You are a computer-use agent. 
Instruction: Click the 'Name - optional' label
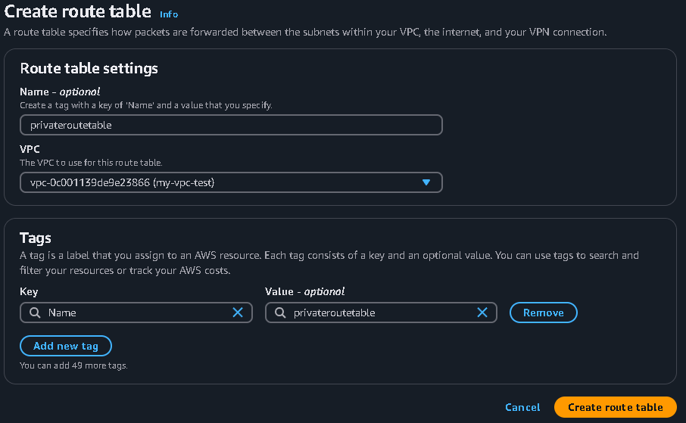tap(60, 92)
